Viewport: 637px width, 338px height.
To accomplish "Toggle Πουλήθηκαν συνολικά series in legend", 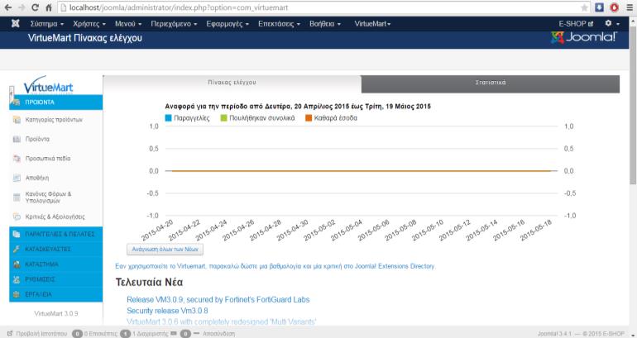I will point(257,118).
